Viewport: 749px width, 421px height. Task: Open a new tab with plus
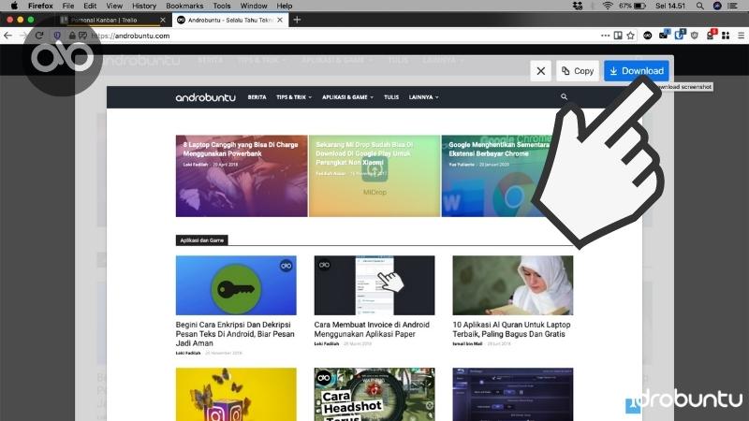tap(297, 20)
